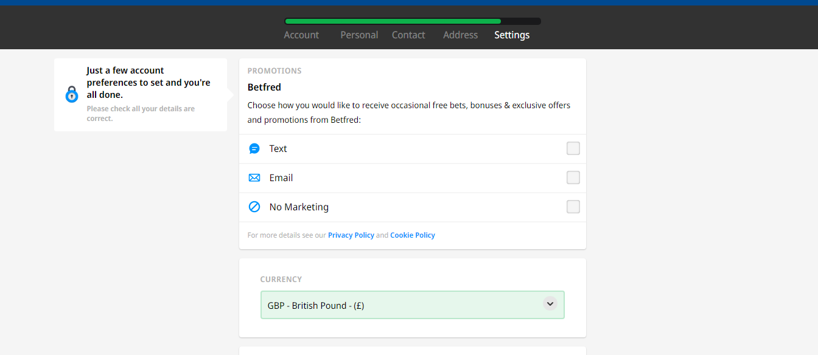Tick the Text promotions checkbox
The image size is (818, 355).
pos(573,148)
